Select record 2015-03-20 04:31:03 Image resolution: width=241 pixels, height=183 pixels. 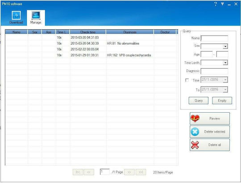pos(91,37)
